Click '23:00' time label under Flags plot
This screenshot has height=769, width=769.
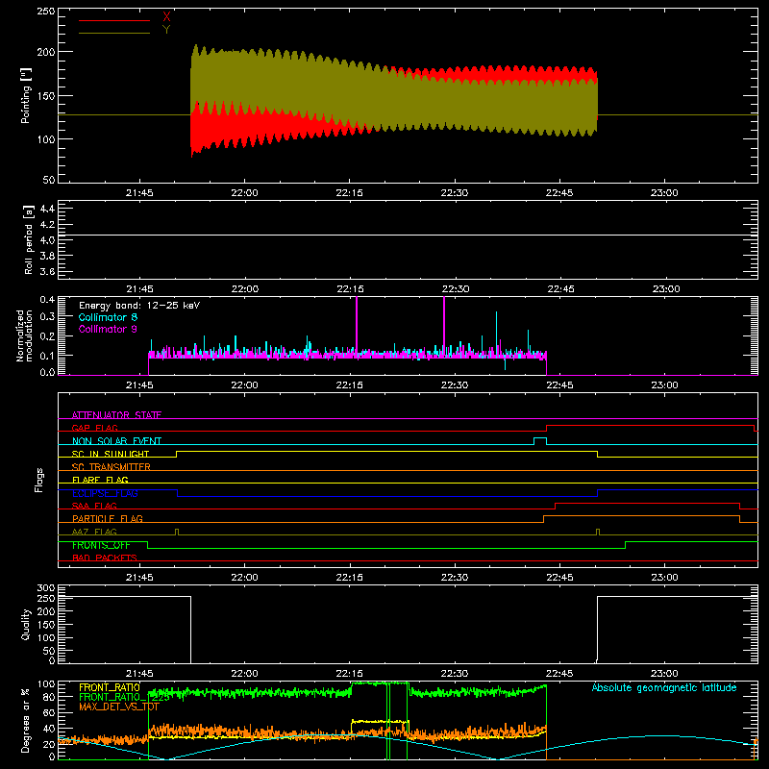(x=664, y=578)
